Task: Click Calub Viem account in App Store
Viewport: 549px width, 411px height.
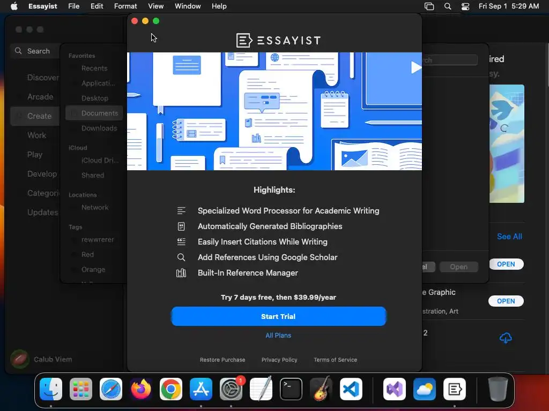Action: 41,359
